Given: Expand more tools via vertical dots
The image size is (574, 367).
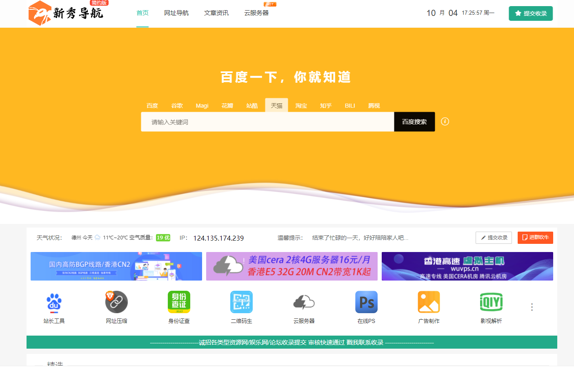Looking at the screenshot, I should pos(532,307).
